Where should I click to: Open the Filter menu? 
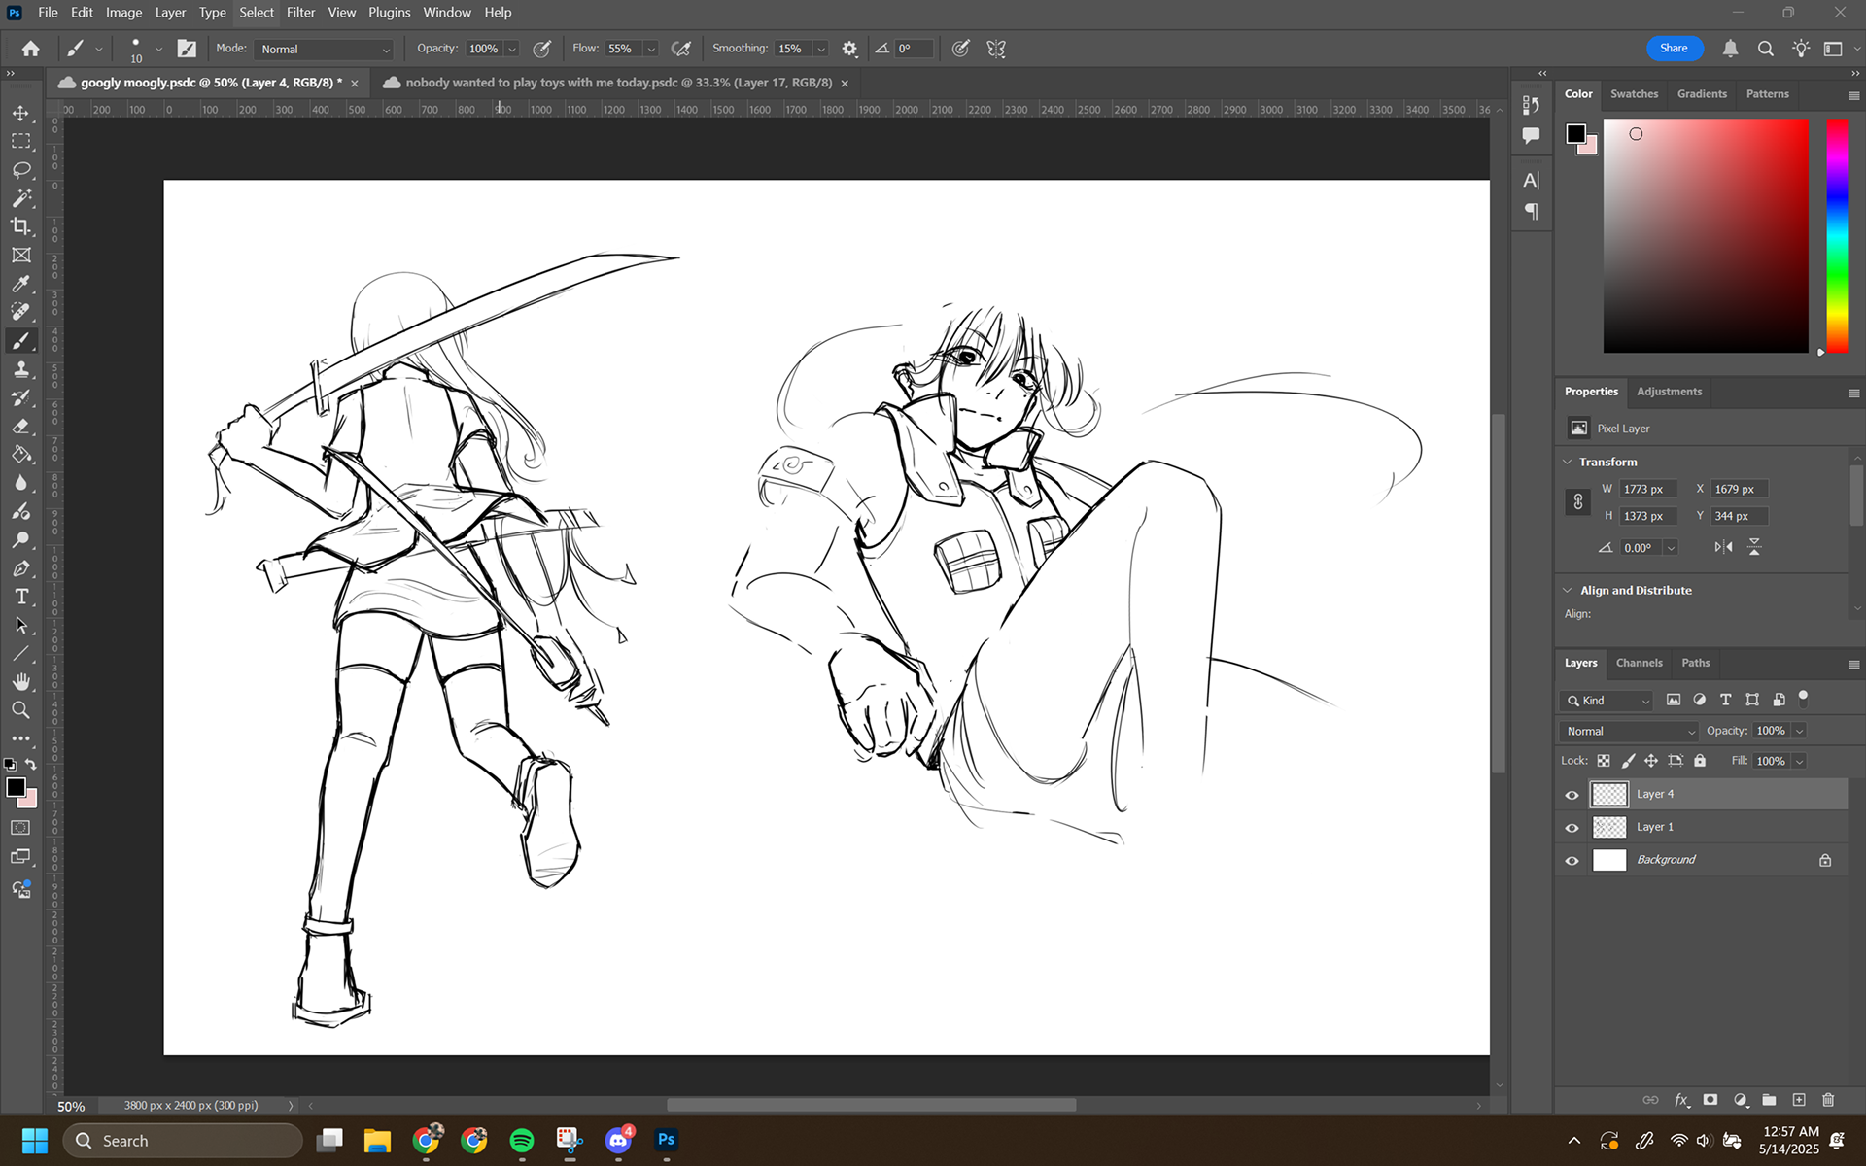click(300, 13)
